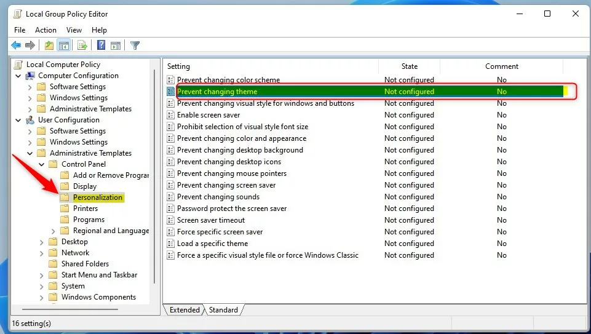Click the User Configuration icon in tree

(30, 120)
